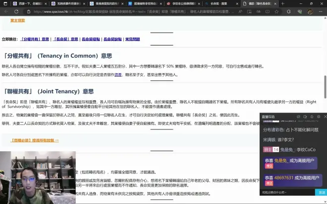Go to the 常見問題 anchor link
The width and height of the screenshot is (327, 204).
pyautogui.click(x=132, y=39)
